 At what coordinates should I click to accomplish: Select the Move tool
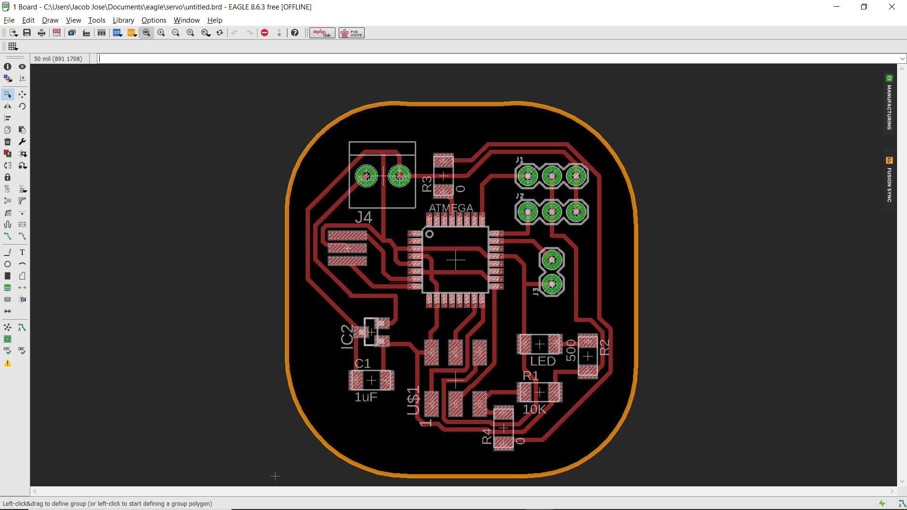pos(22,94)
